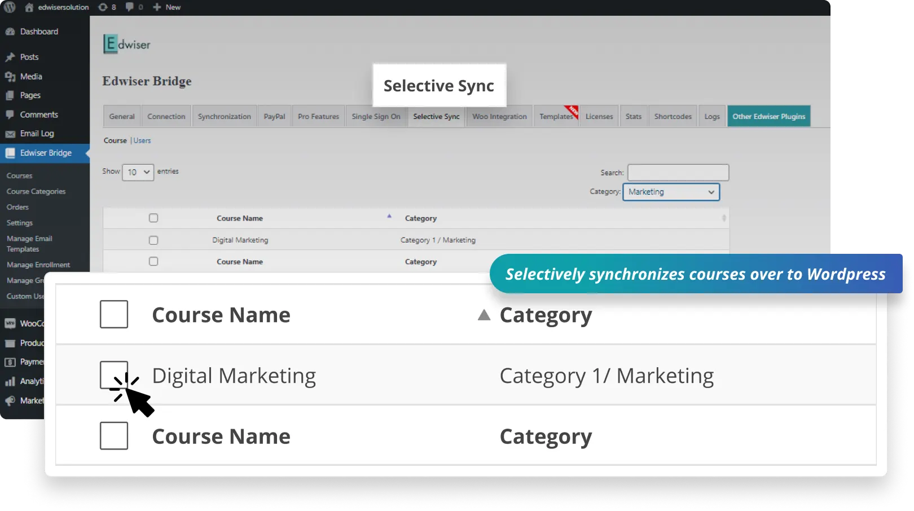Click the updates counter in the admin bar
Screen dimensions: 914x511
(107, 7)
